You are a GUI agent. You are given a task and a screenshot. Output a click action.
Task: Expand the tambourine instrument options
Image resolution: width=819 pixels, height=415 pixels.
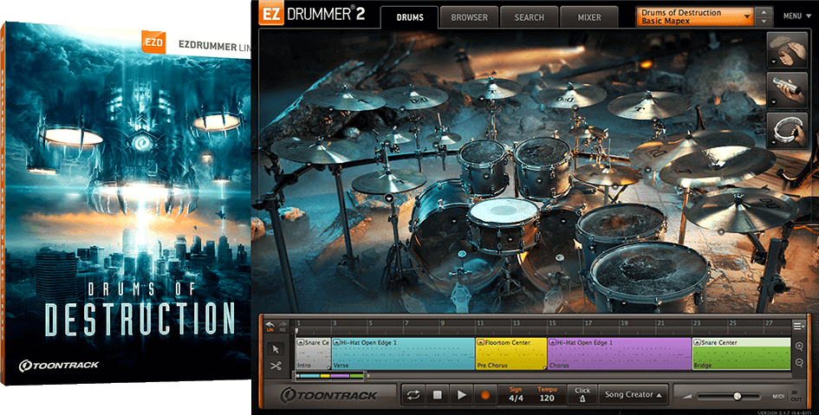[772, 142]
